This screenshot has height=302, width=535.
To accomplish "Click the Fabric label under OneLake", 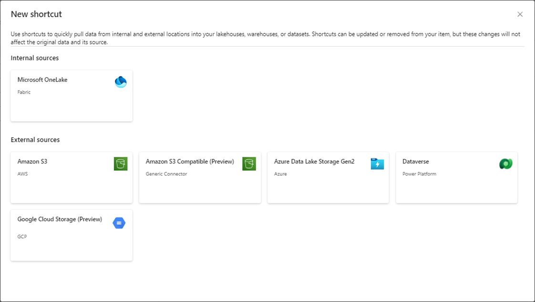I will (x=24, y=92).
